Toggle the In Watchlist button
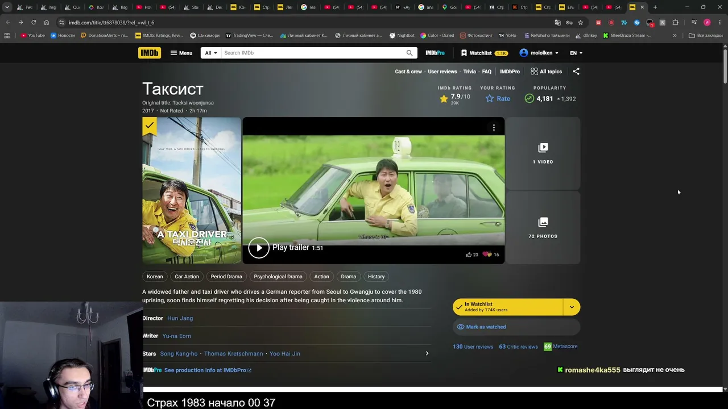 click(508, 307)
